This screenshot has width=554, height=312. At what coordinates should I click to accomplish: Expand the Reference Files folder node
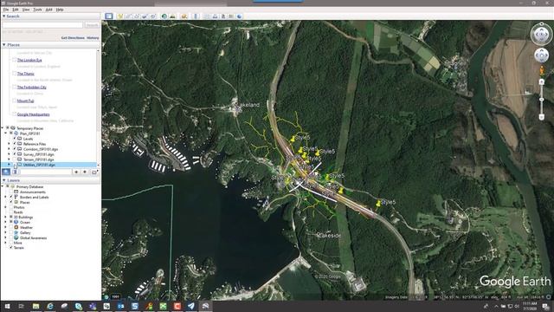(x=10, y=144)
